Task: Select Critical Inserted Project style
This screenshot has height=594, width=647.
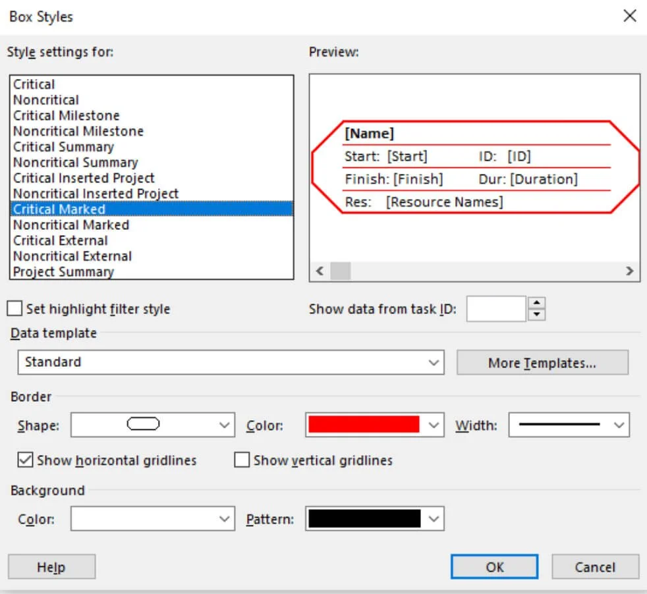Action: (x=152, y=178)
